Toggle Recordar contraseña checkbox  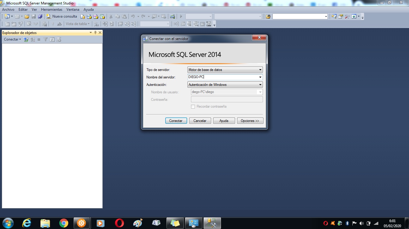tap(193, 106)
